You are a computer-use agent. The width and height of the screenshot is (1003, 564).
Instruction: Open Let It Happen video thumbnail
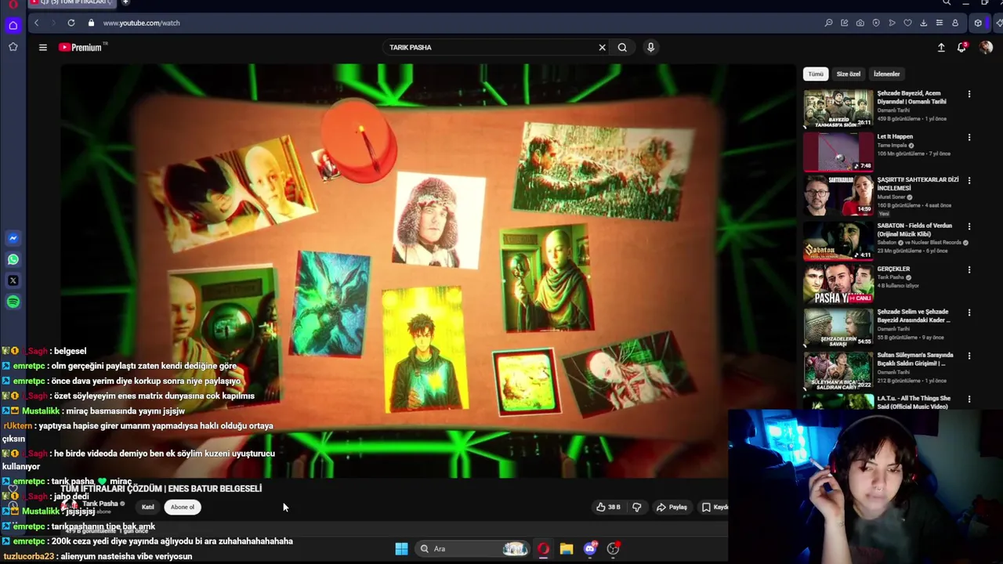[x=838, y=152]
